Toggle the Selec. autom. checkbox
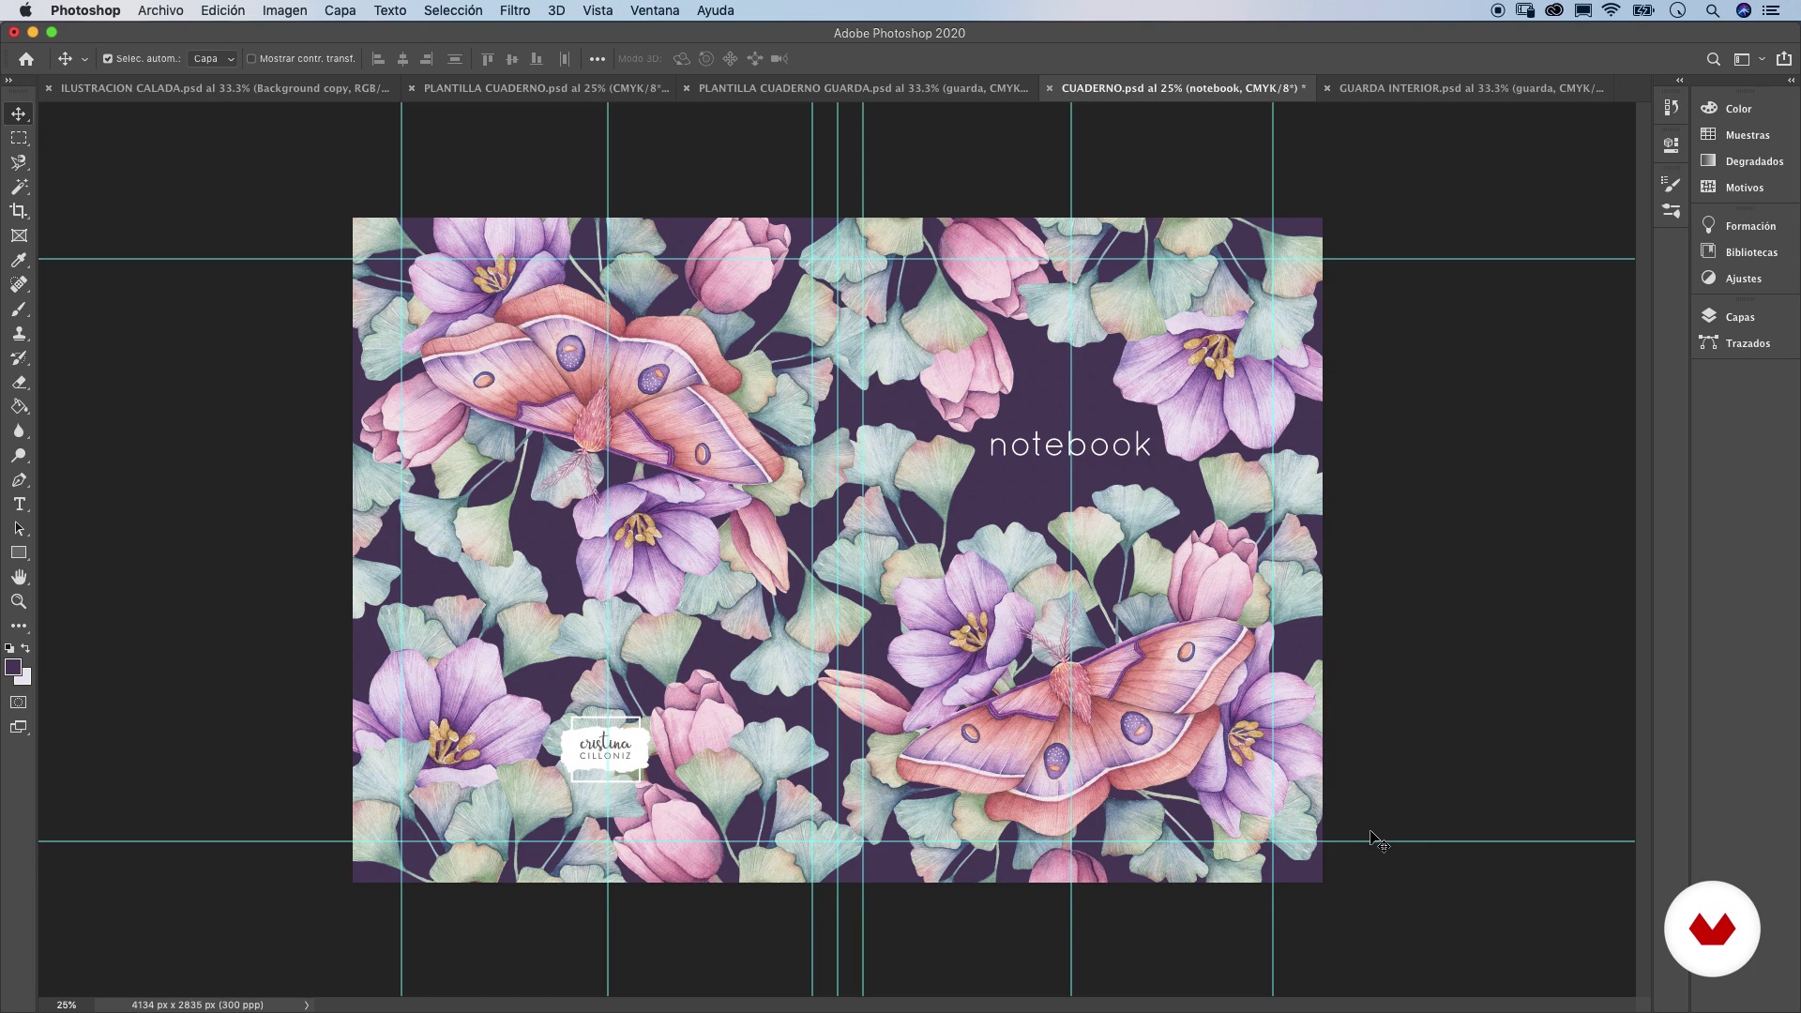Viewport: 1801px width, 1013px height. [x=107, y=58]
